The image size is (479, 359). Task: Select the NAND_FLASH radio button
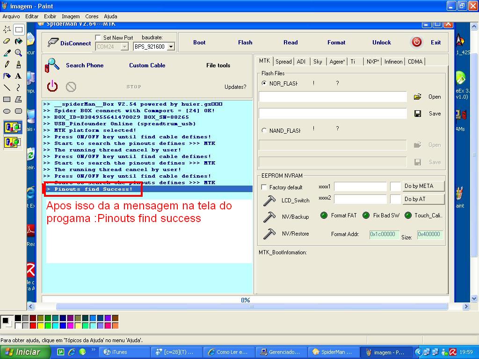coord(264,131)
